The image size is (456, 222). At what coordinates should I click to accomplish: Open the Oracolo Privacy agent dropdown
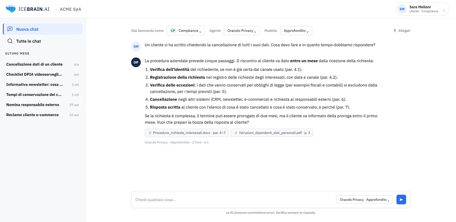point(242,31)
